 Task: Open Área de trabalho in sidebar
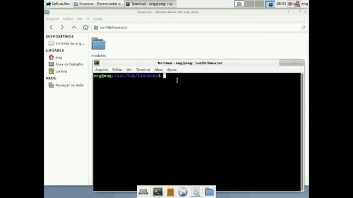66,64
